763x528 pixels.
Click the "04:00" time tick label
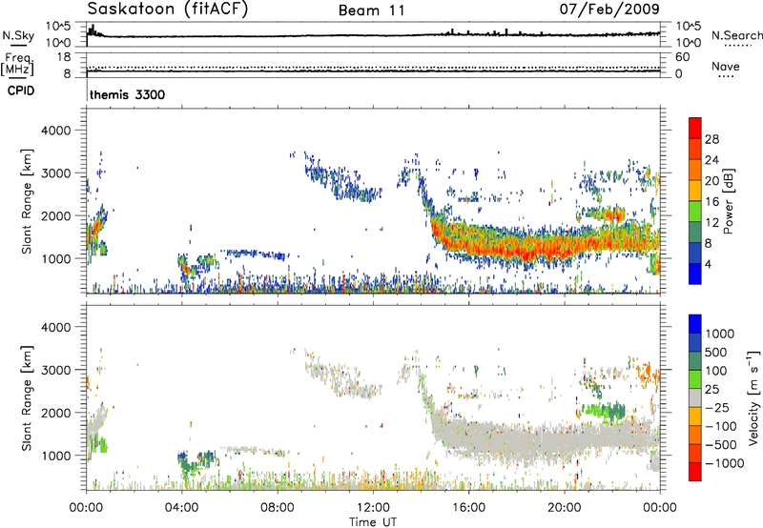[x=181, y=508]
